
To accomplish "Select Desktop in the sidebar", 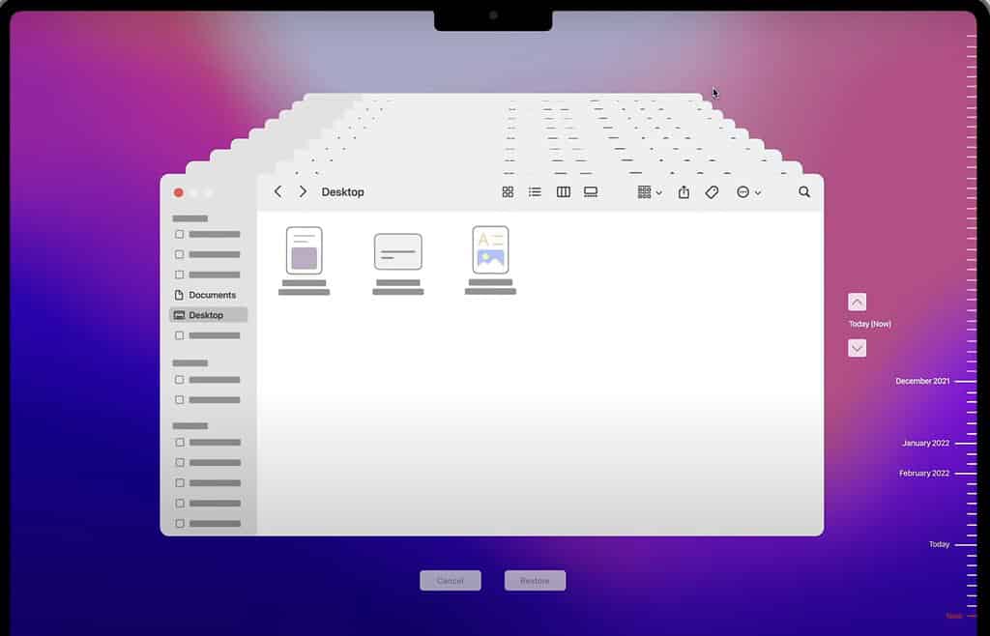I will [209, 315].
